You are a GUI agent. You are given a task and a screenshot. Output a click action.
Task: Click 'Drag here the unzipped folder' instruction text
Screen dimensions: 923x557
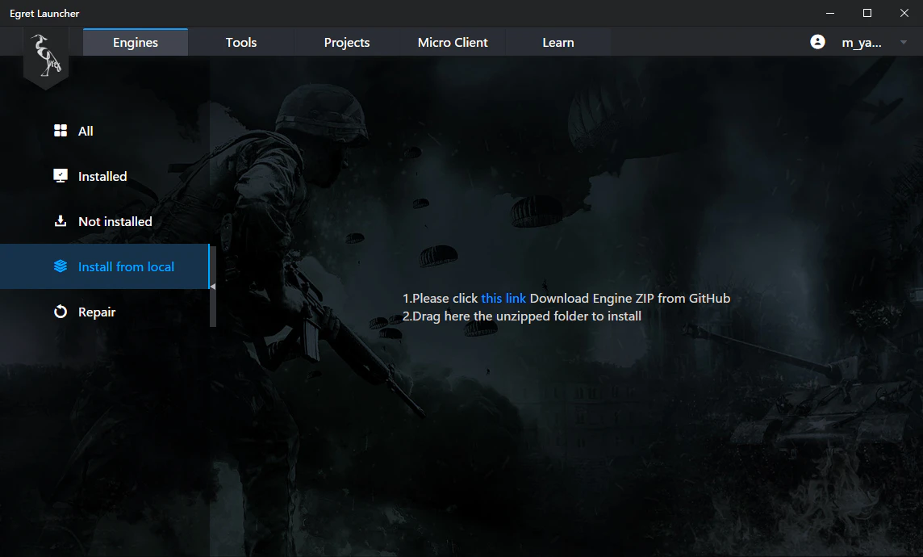click(522, 316)
